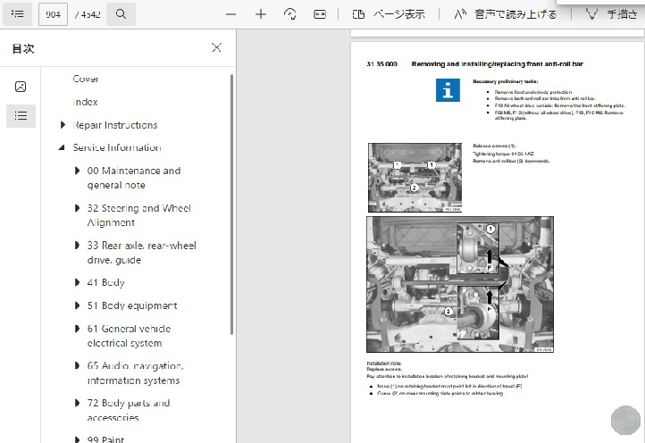Zoom in with the plus button

tap(260, 14)
